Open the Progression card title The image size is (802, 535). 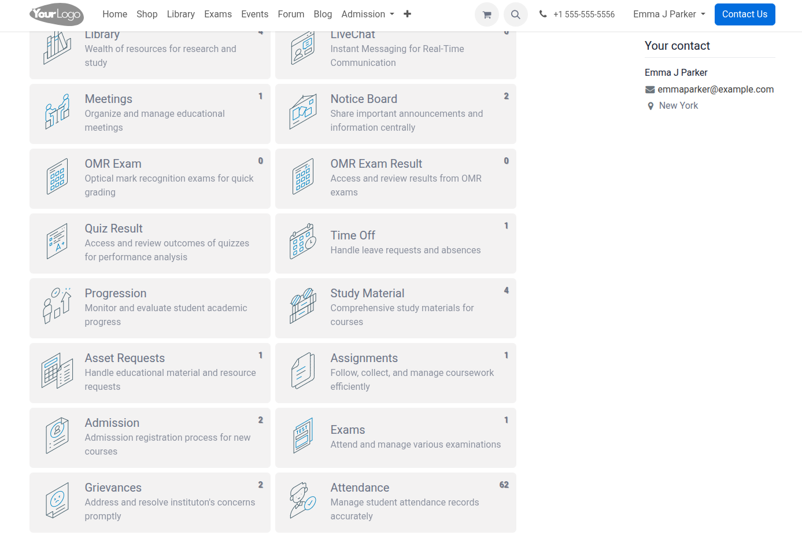point(116,293)
